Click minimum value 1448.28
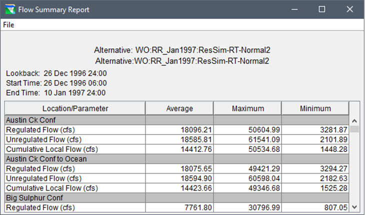Viewport: 366px width, 215px height. click(333, 149)
